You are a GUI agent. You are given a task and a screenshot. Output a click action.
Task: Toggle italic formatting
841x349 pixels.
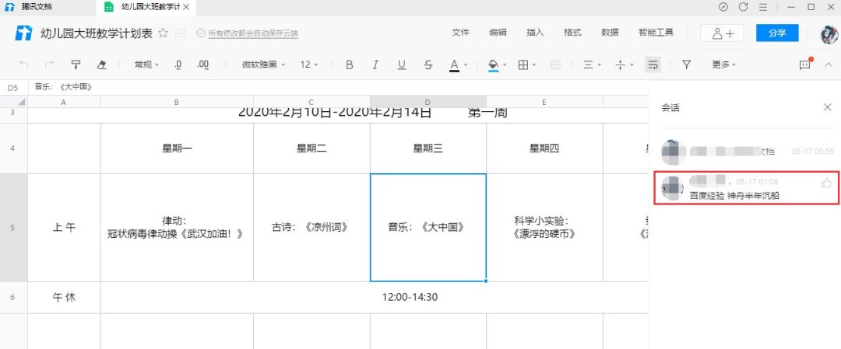[x=375, y=65]
